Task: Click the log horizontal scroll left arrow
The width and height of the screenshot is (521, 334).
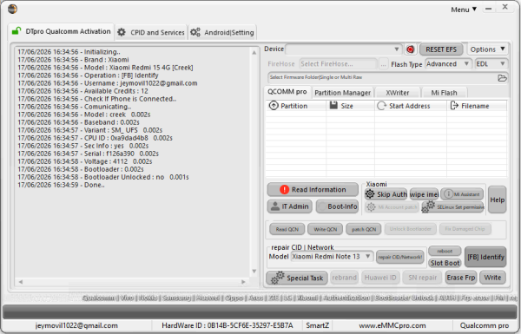Action: (x=21, y=282)
